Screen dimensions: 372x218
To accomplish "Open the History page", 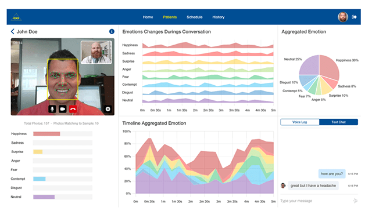I will coord(219,17).
